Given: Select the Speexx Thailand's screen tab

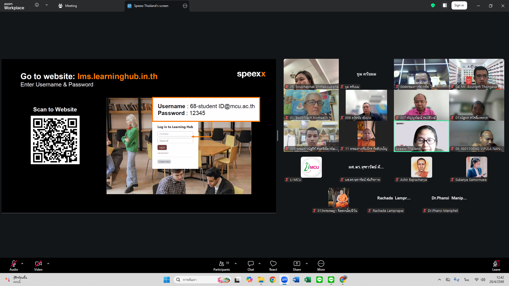Looking at the screenshot, I should [151, 6].
